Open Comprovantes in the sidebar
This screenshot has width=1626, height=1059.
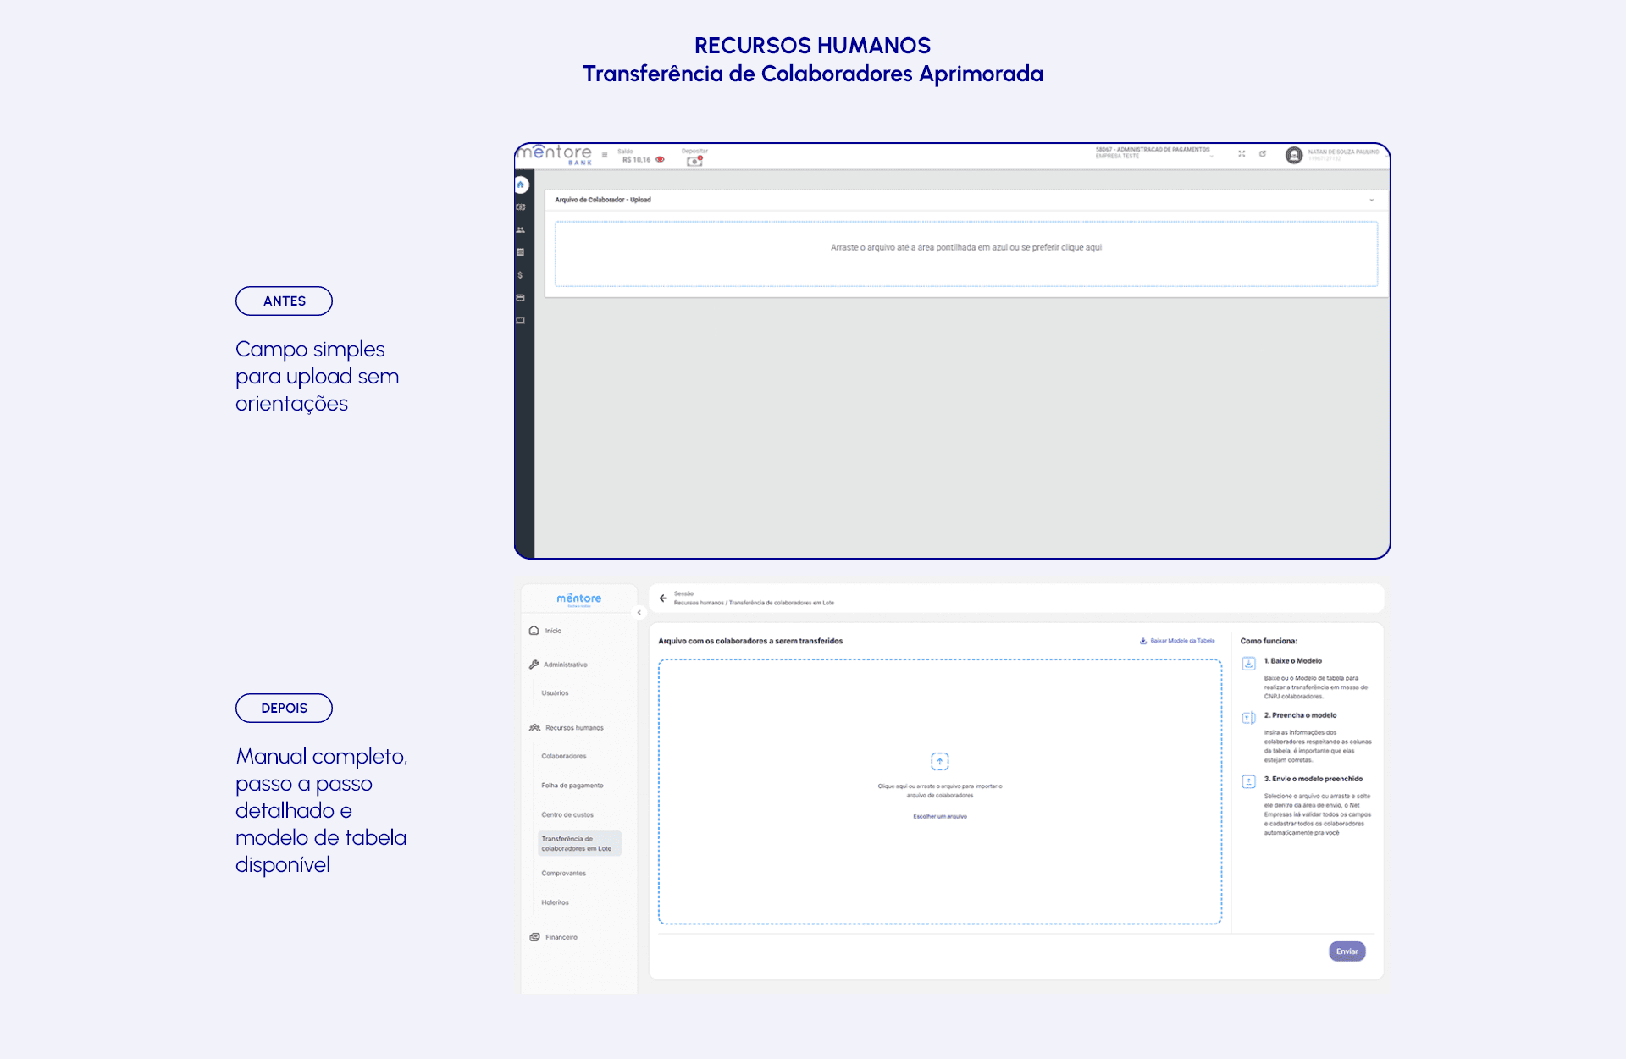pyautogui.click(x=564, y=874)
